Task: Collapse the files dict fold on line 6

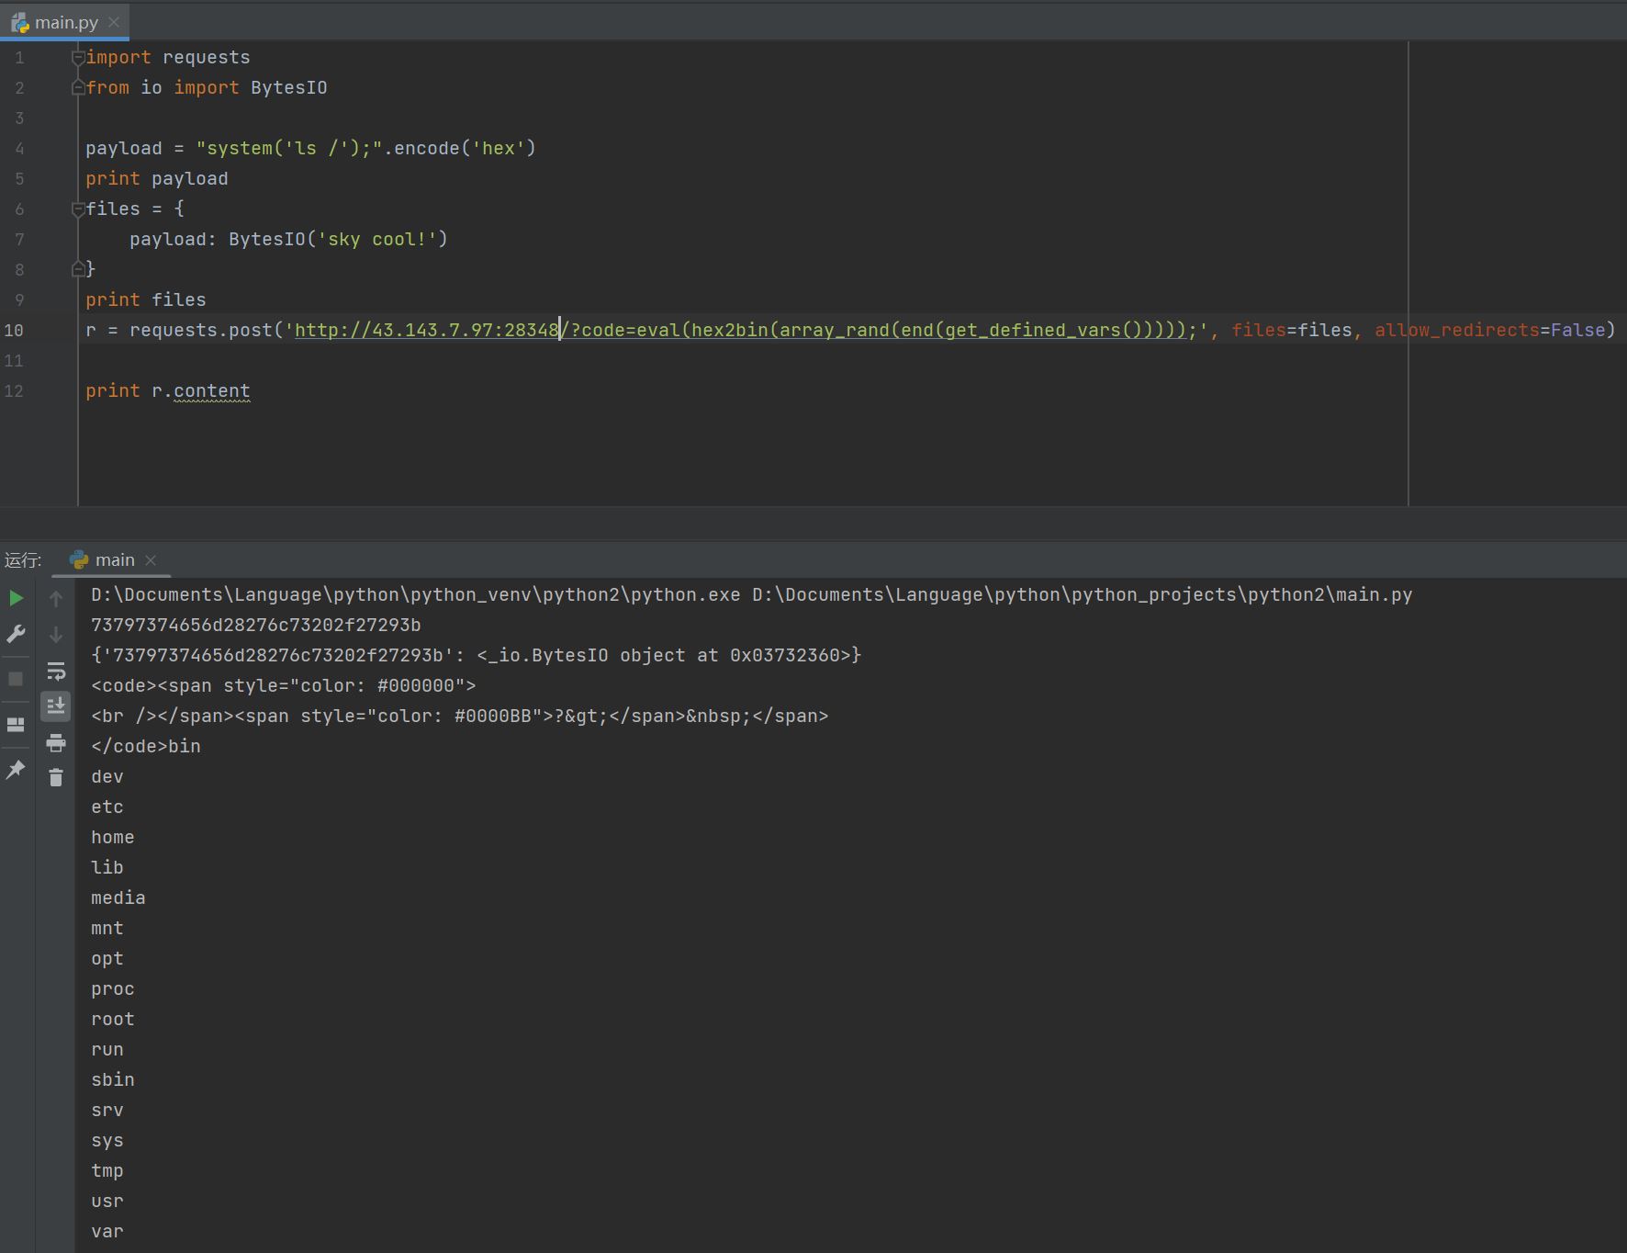Action: [x=78, y=209]
